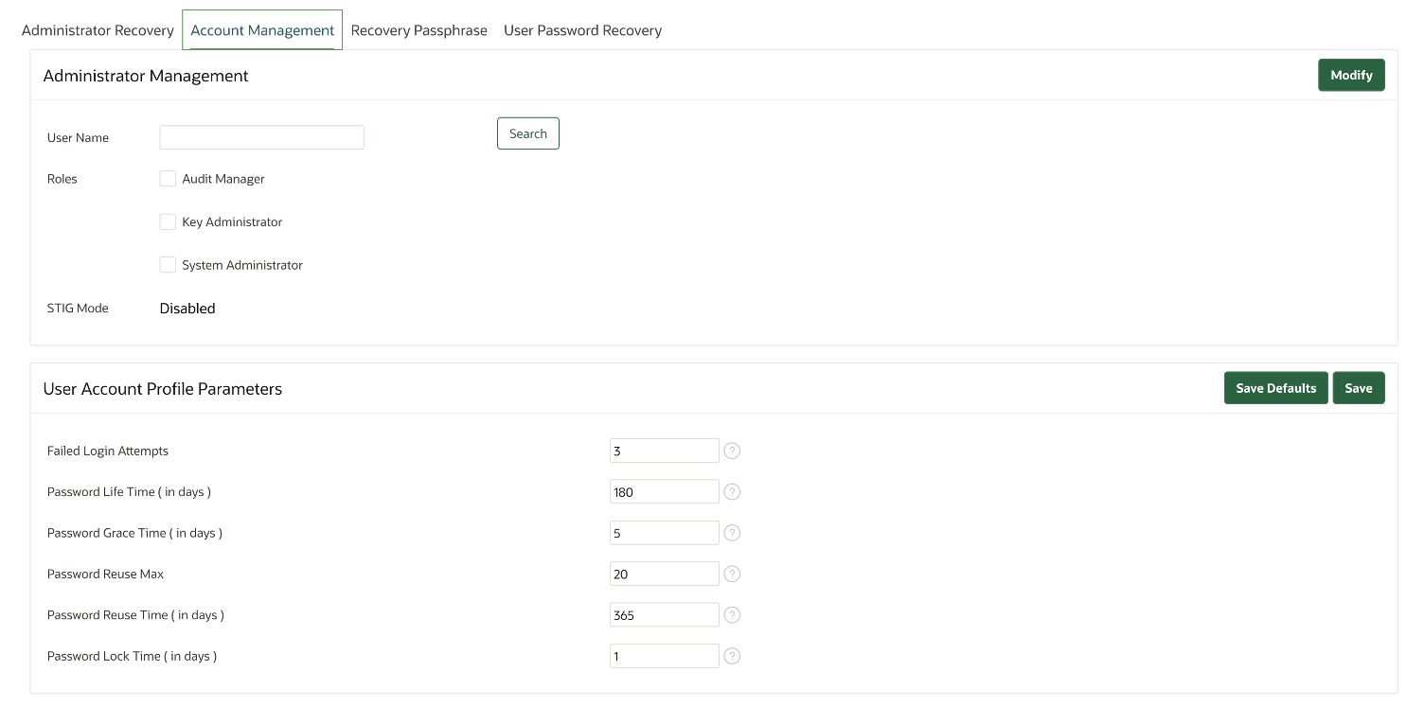Open help for Failed Login Attempts
Viewport: 1424px width, 708px height.
pos(731,450)
